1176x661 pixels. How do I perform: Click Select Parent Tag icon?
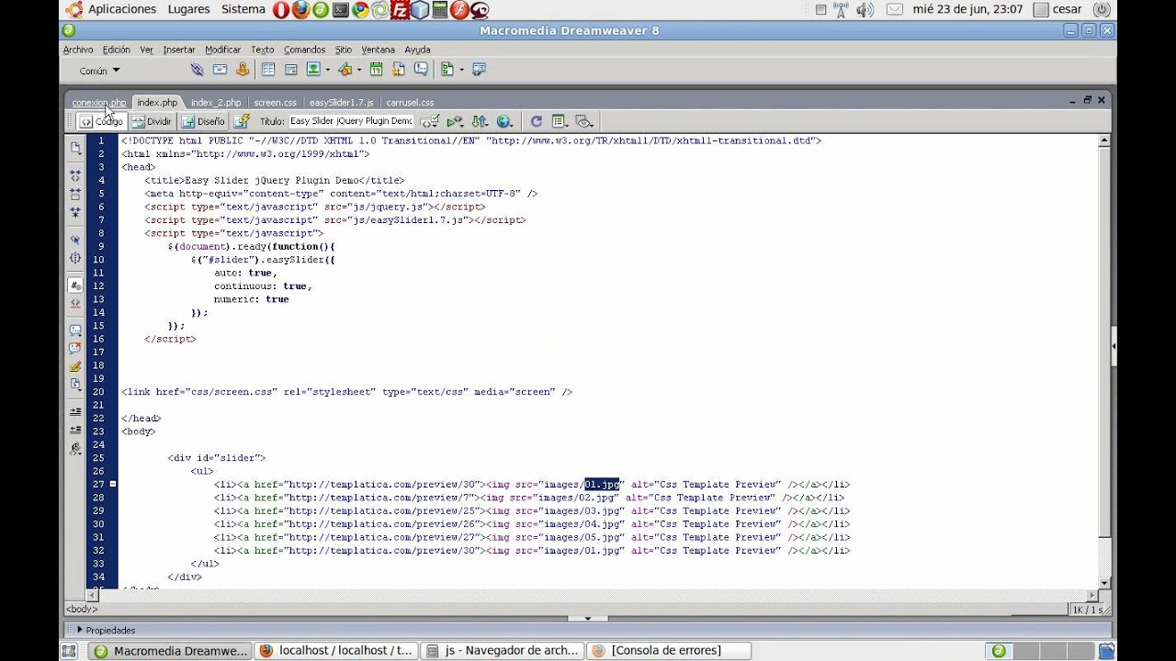coord(75,240)
